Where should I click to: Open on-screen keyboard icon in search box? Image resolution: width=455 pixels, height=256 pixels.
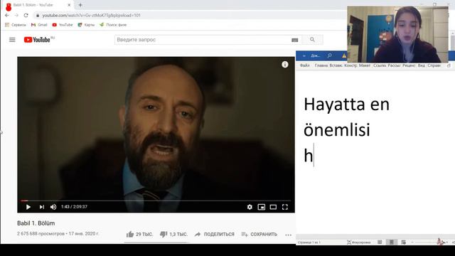click(295, 40)
